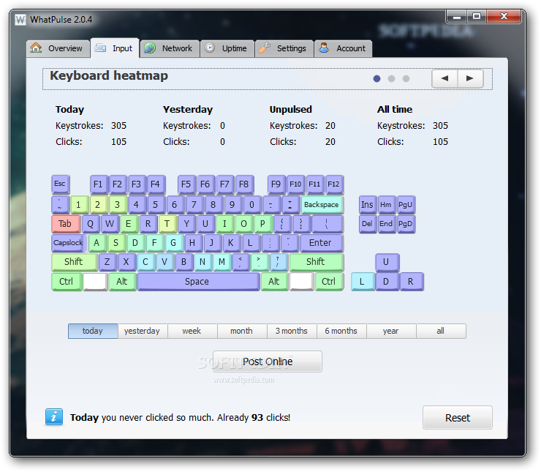
Task: Open the Network tab
Action: pyautogui.click(x=170, y=48)
